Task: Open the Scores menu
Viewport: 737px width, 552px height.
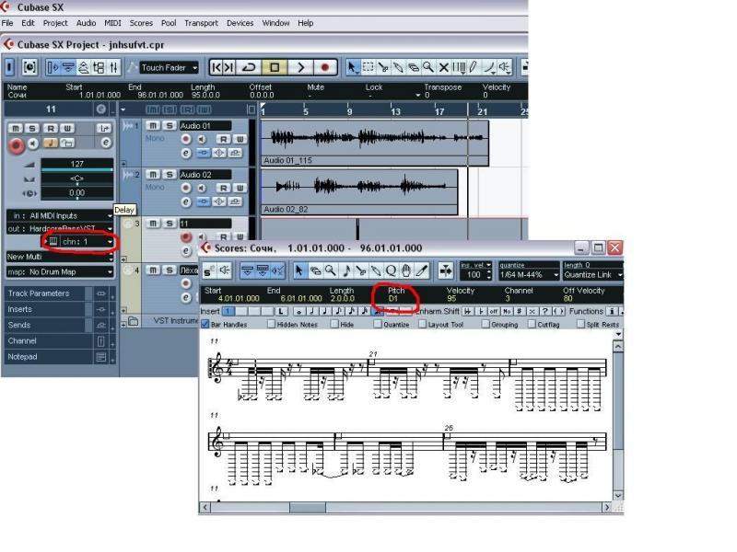Action: tap(141, 23)
